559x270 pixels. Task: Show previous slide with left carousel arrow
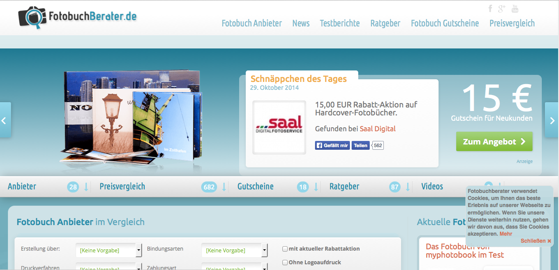pyautogui.click(x=5, y=120)
